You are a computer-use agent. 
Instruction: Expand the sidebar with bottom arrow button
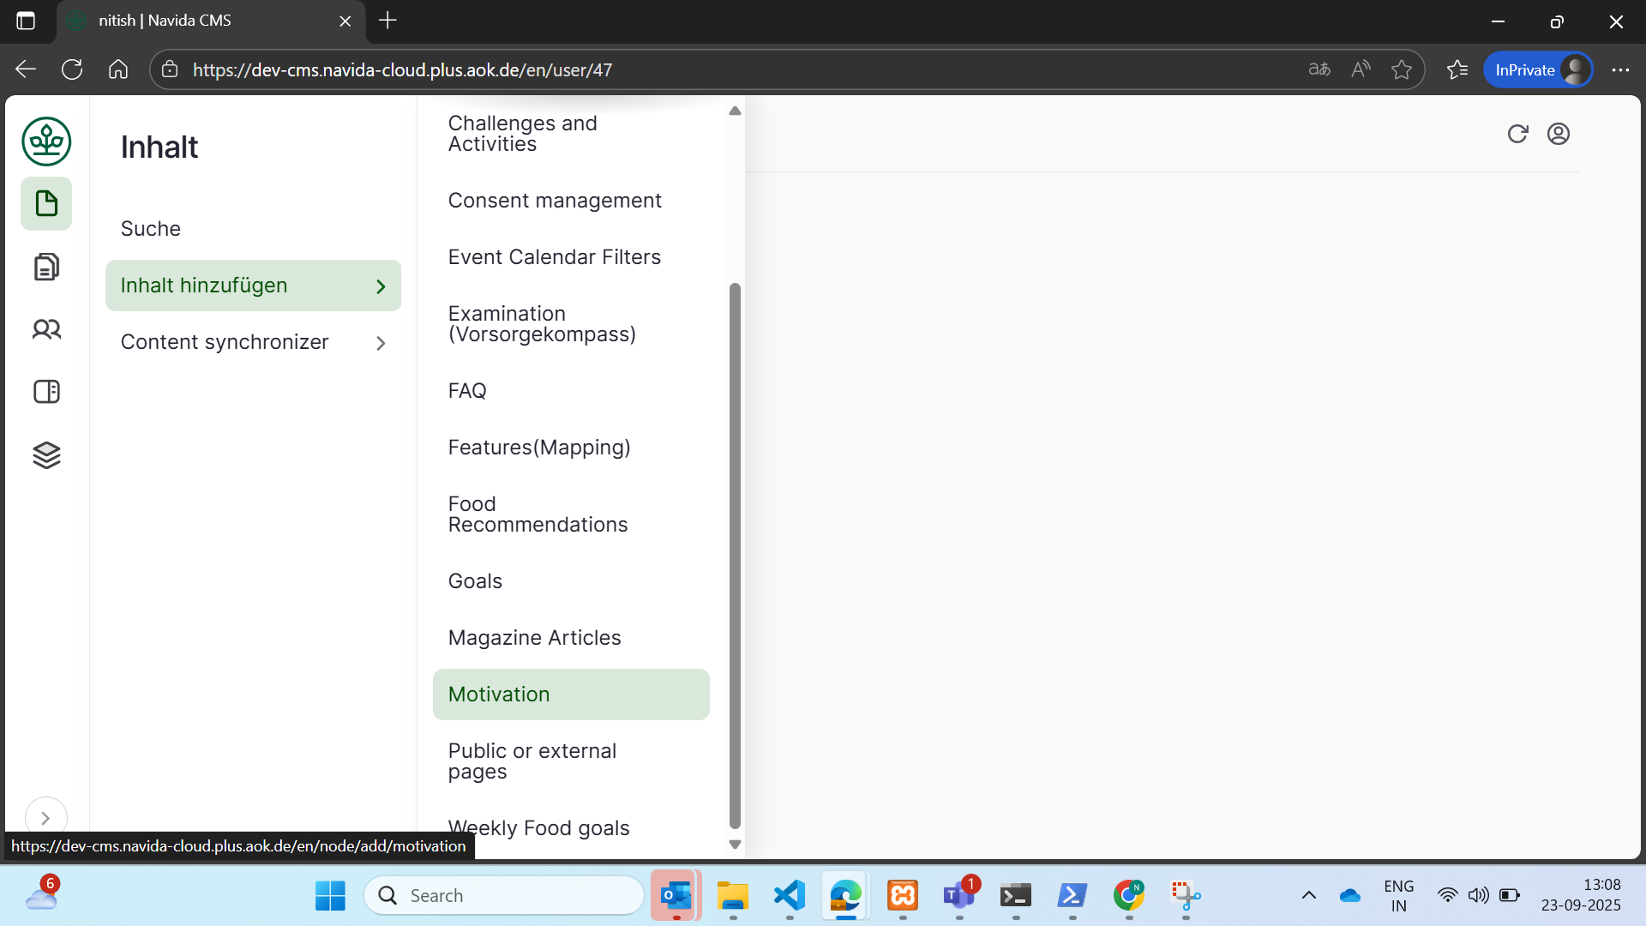45,818
